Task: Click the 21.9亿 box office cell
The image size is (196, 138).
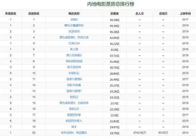Action: pos(115,115)
